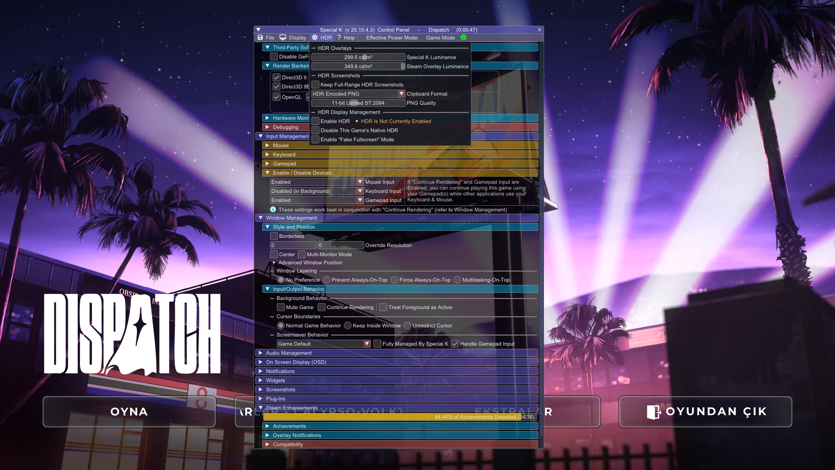The image size is (835, 470).
Task: Click the sun icon next to HDR
Action: point(314,37)
